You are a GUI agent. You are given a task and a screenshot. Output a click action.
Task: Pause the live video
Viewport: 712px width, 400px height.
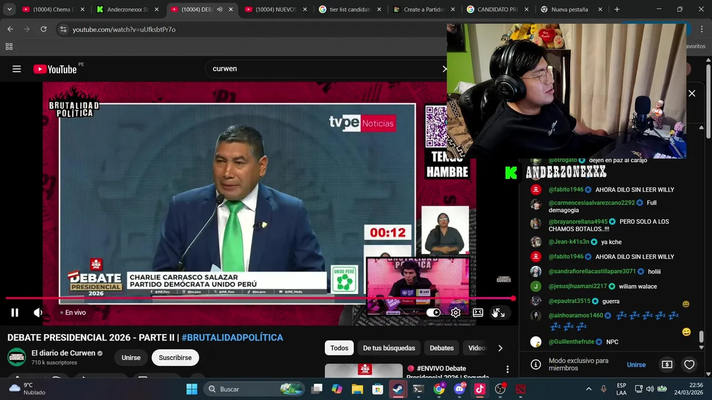point(15,313)
